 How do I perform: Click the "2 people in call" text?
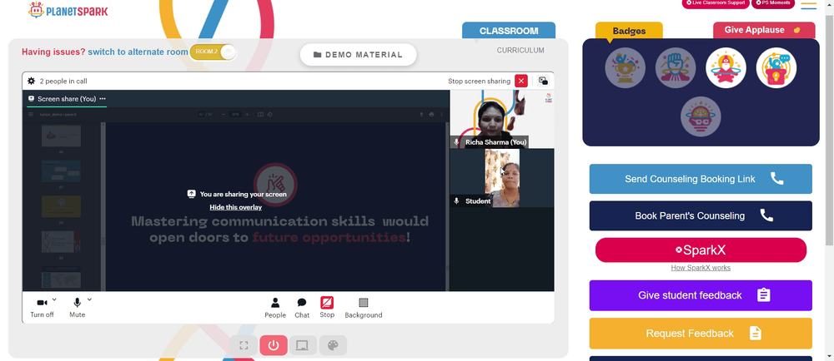[x=63, y=82]
